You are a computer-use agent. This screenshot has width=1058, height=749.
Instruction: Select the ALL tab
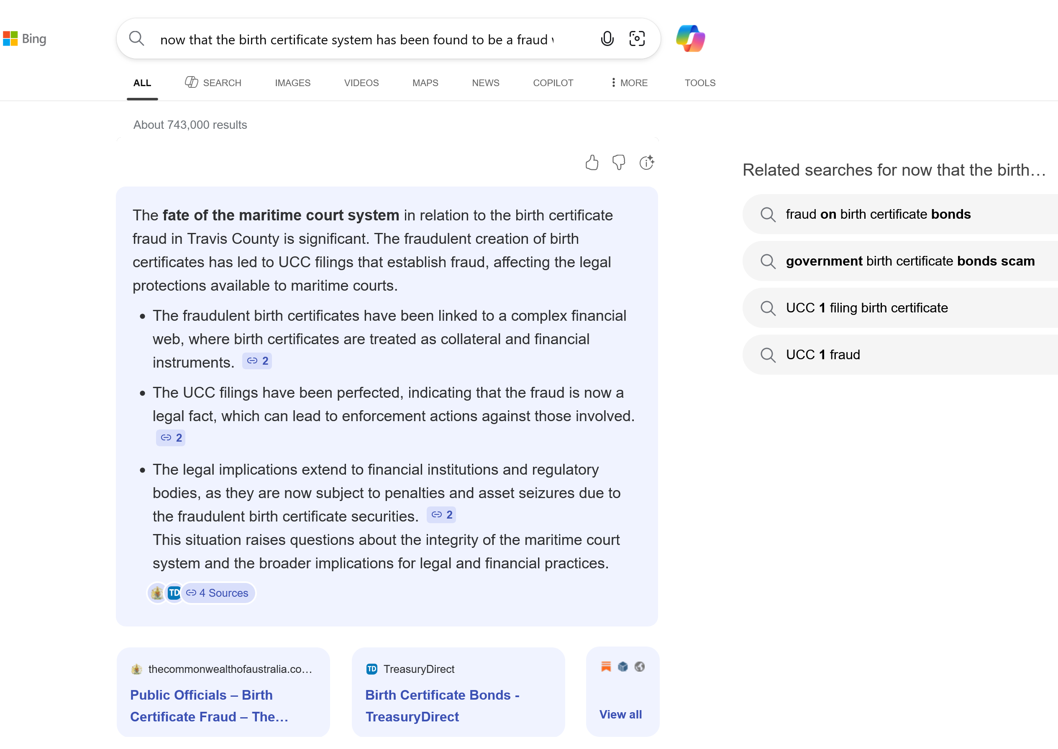tap(142, 83)
